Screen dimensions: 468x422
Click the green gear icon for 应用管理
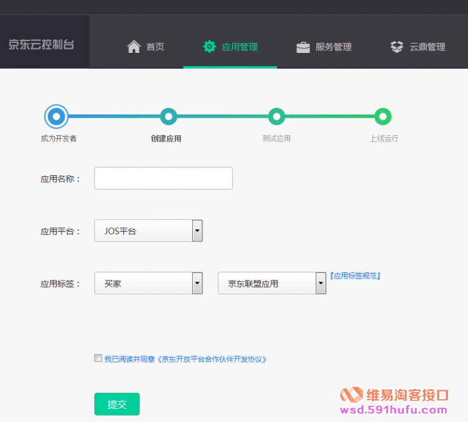coord(209,47)
